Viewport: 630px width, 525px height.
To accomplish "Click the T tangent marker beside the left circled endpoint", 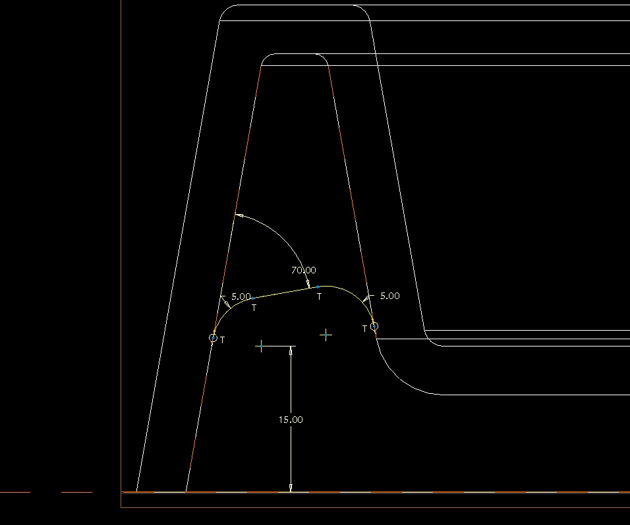I will coord(223,340).
